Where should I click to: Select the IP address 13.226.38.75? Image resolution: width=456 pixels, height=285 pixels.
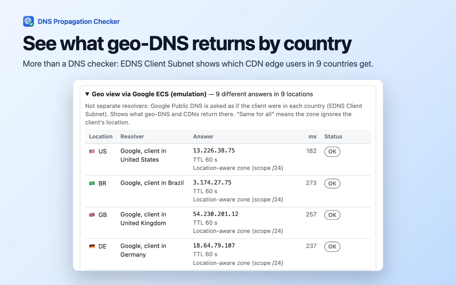point(214,151)
